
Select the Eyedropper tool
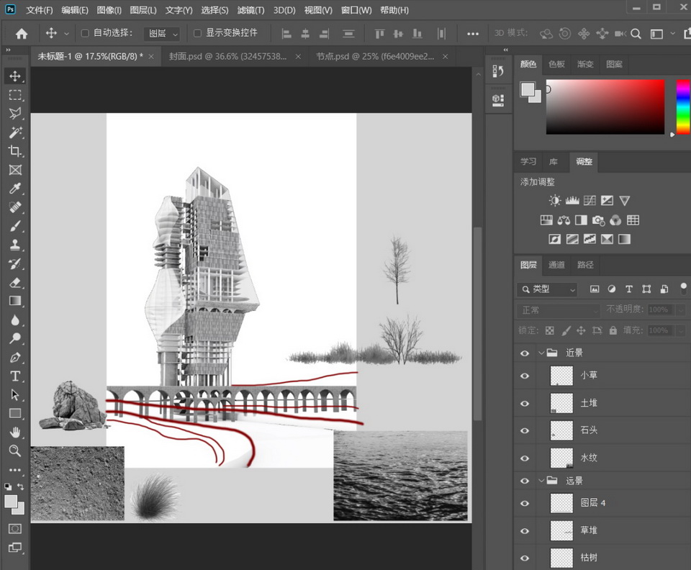pos(15,189)
